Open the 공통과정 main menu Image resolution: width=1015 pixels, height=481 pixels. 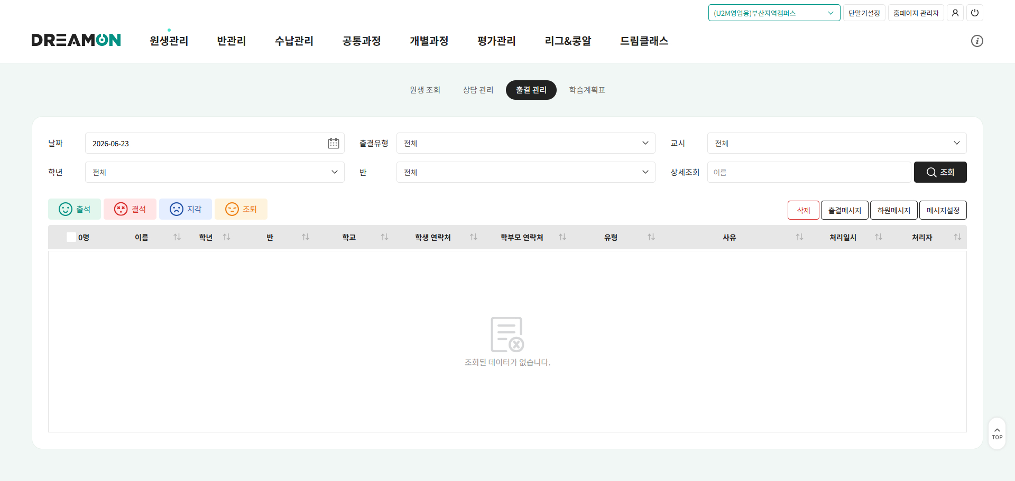(x=362, y=41)
